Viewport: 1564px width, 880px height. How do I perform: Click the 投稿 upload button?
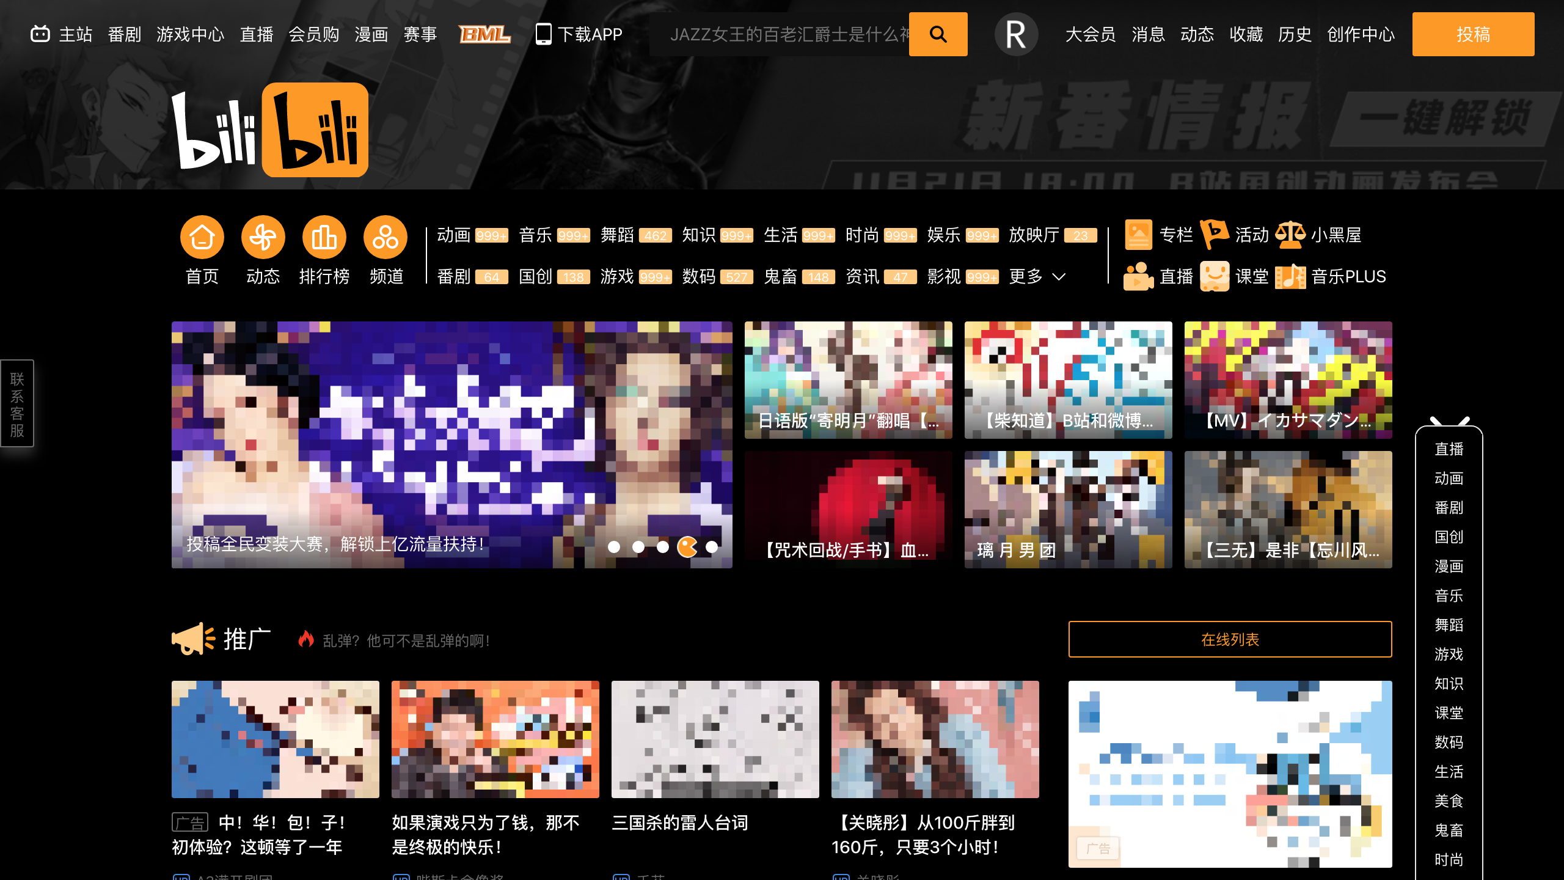click(1472, 34)
